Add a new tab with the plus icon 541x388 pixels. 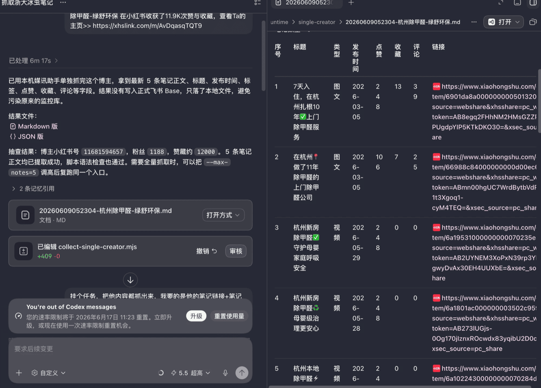pos(351,3)
